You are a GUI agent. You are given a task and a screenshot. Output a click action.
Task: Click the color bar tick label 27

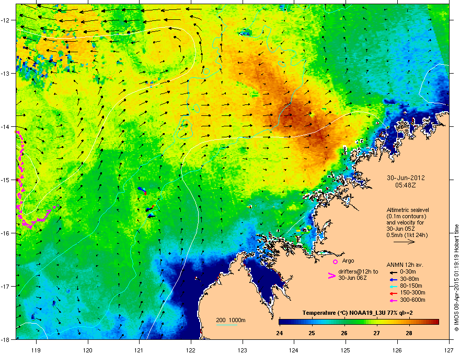coord(377,333)
